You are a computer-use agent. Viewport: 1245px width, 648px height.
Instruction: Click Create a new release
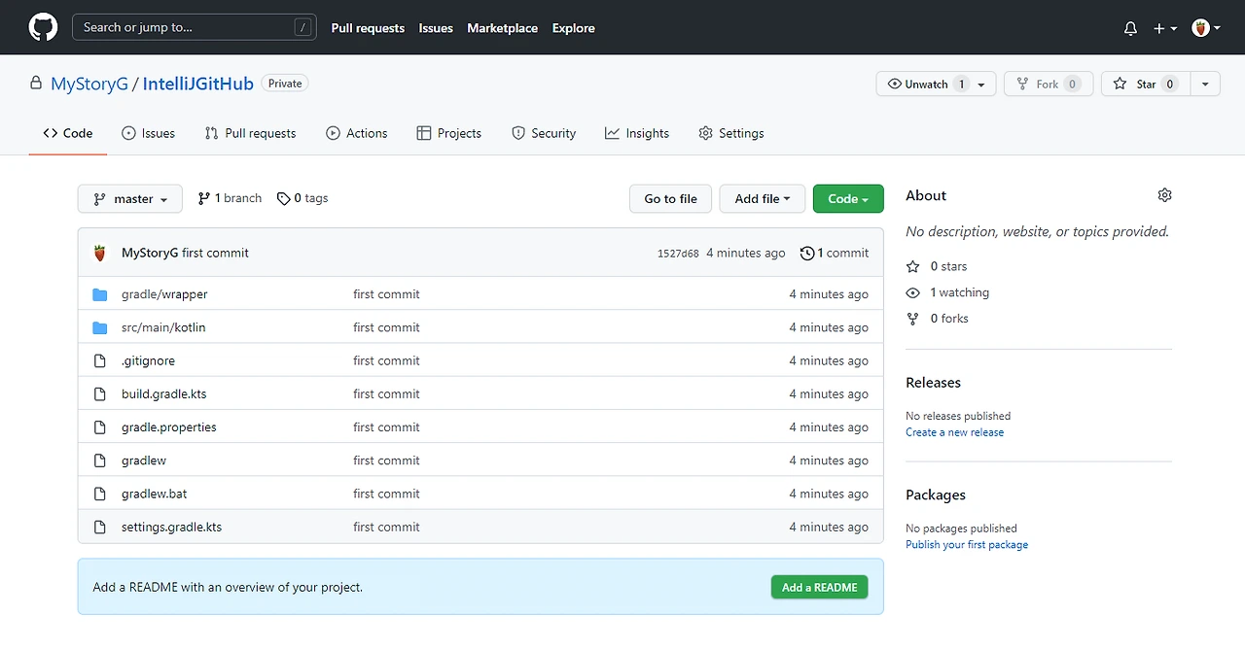click(954, 432)
